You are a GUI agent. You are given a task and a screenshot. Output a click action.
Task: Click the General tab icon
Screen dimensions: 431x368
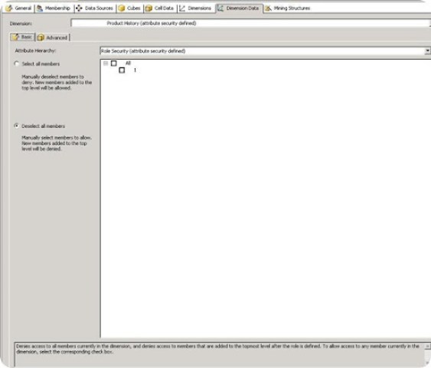click(8, 8)
